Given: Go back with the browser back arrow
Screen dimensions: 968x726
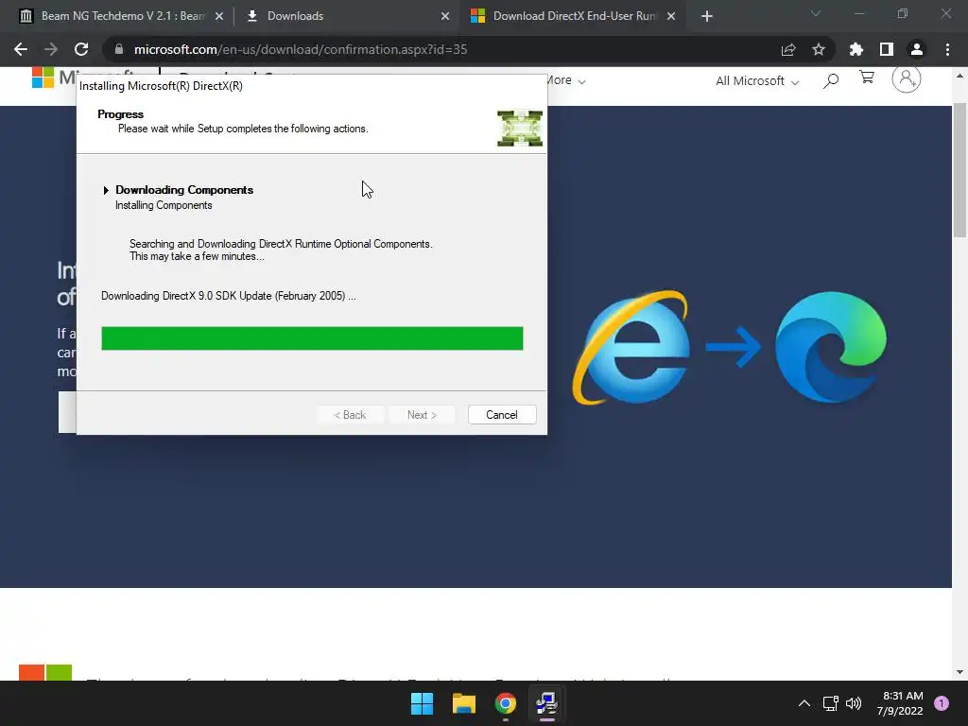Looking at the screenshot, I should (21, 49).
